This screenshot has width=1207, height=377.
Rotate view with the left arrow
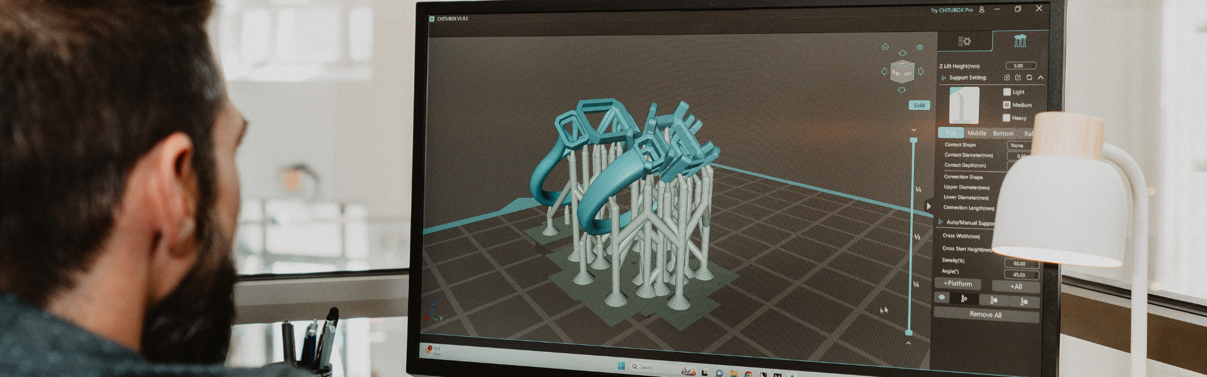point(884,72)
